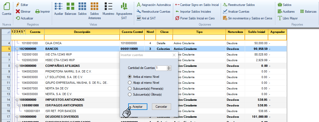Collapse the COMPAÑIAS AFILIADAS tree node
The height and width of the screenshot is (122, 319).
tap(17, 66)
